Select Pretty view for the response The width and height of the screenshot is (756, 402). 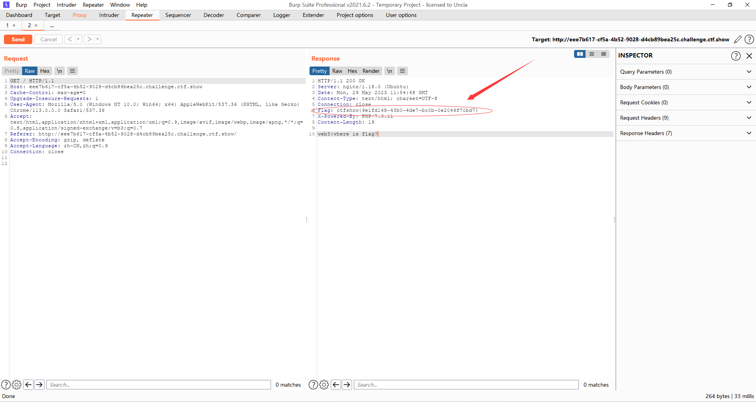point(319,71)
